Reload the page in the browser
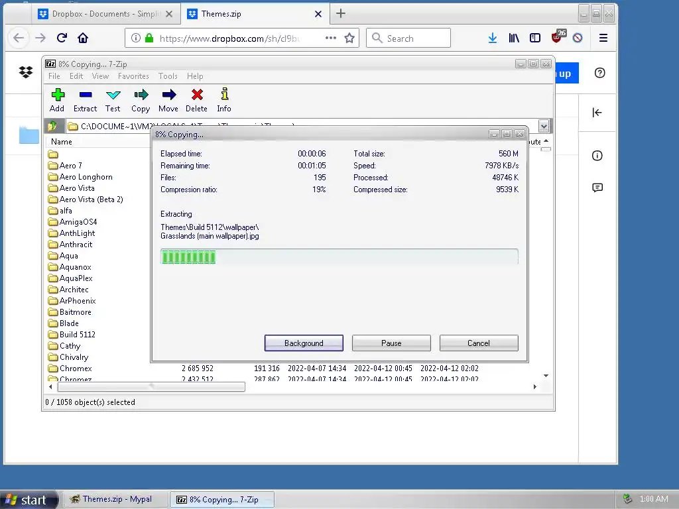The image size is (679, 509). (x=62, y=38)
